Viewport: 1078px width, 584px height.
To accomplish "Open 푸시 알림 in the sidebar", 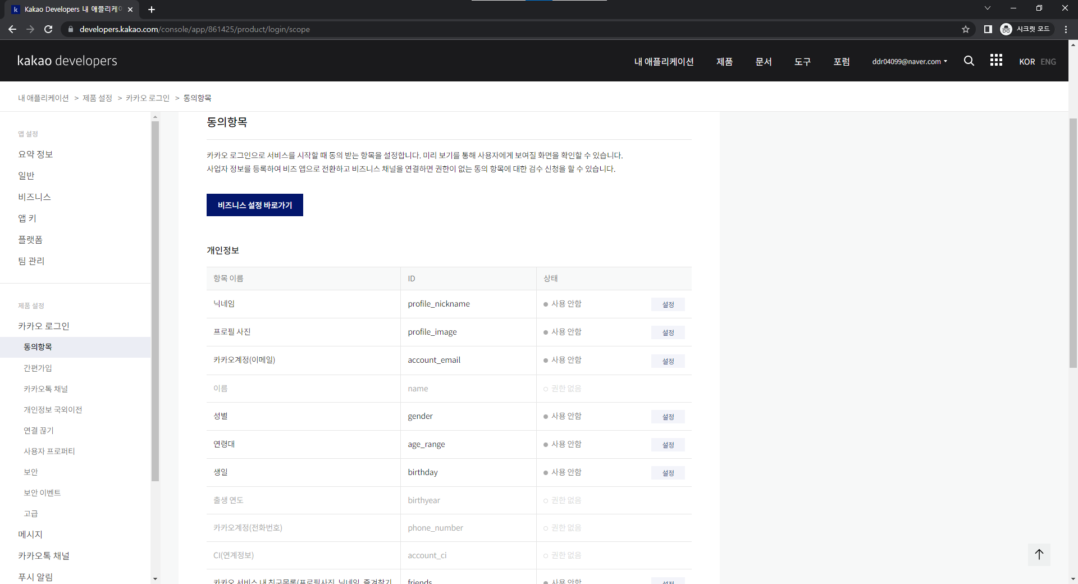I will [35, 577].
